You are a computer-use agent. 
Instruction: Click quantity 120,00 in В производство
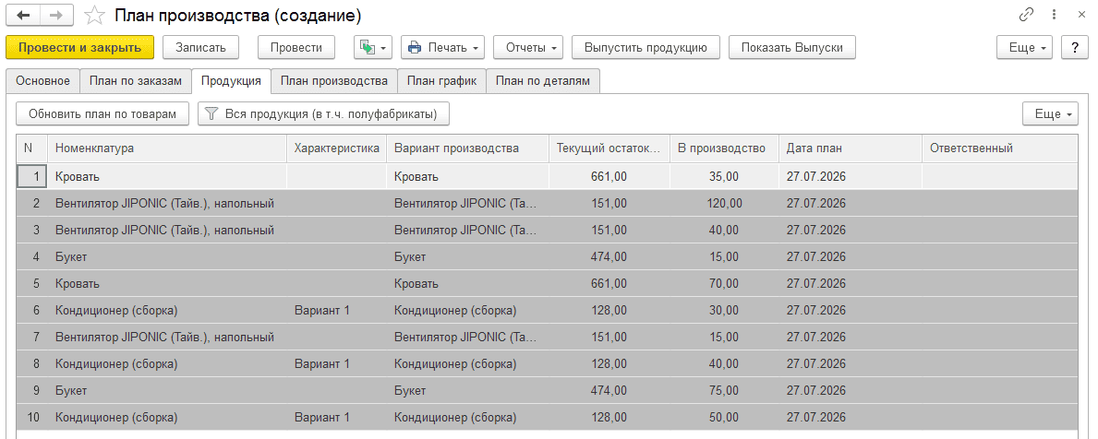(x=724, y=204)
